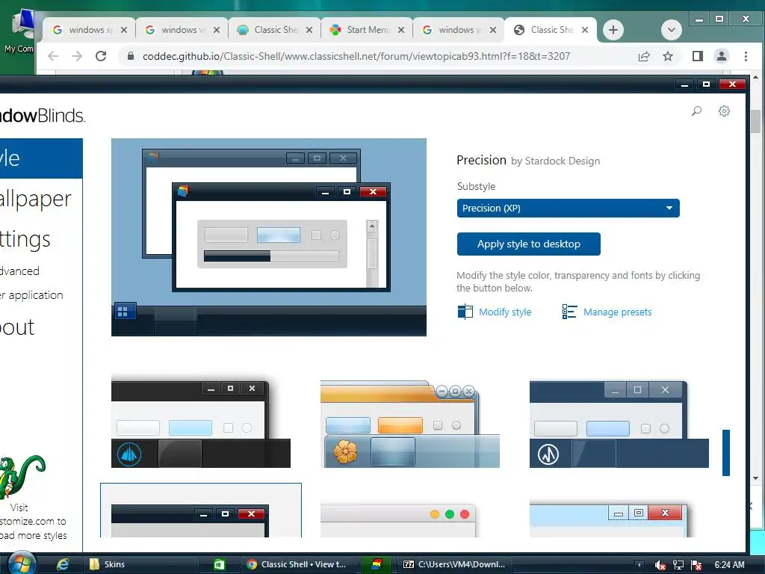Open the Chrome profile avatar icon
The width and height of the screenshot is (765, 574).
click(722, 56)
